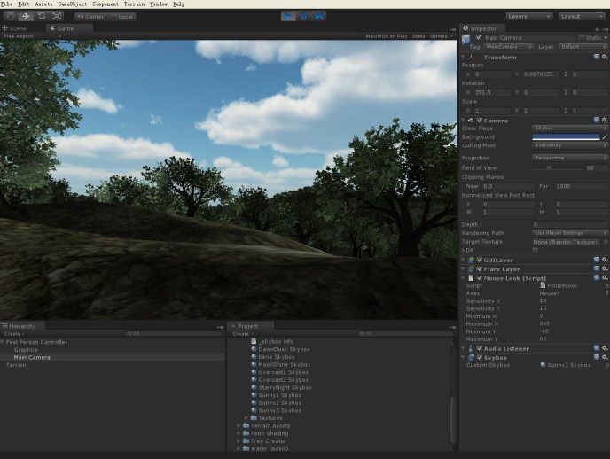Click the Camera Background color swatch
This screenshot has width=610, height=459.
click(565, 136)
